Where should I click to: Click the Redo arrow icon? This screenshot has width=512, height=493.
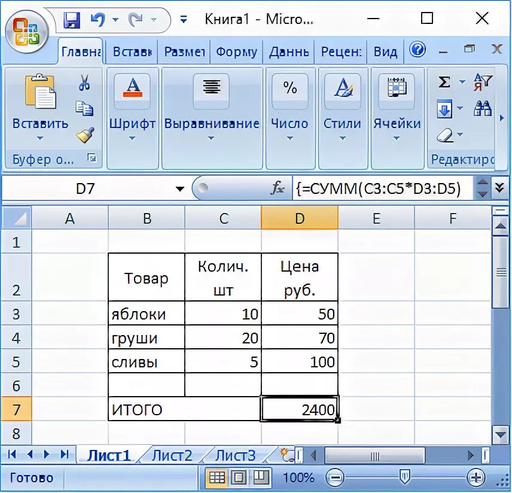(136, 20)
